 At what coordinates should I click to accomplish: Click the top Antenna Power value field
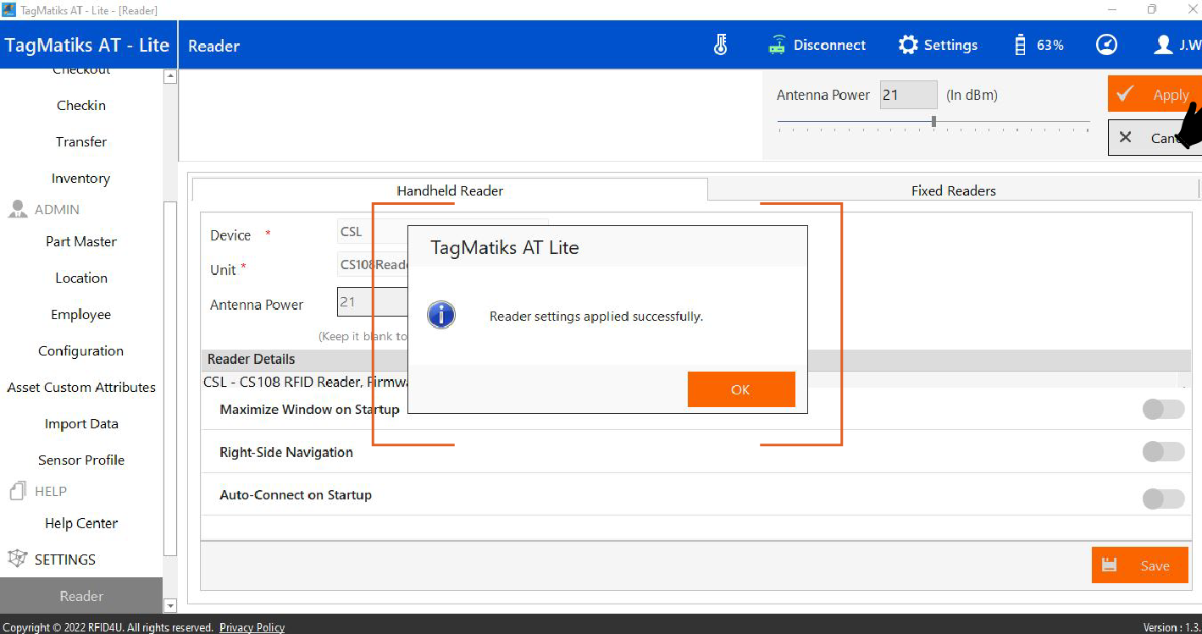pos(908,95)
